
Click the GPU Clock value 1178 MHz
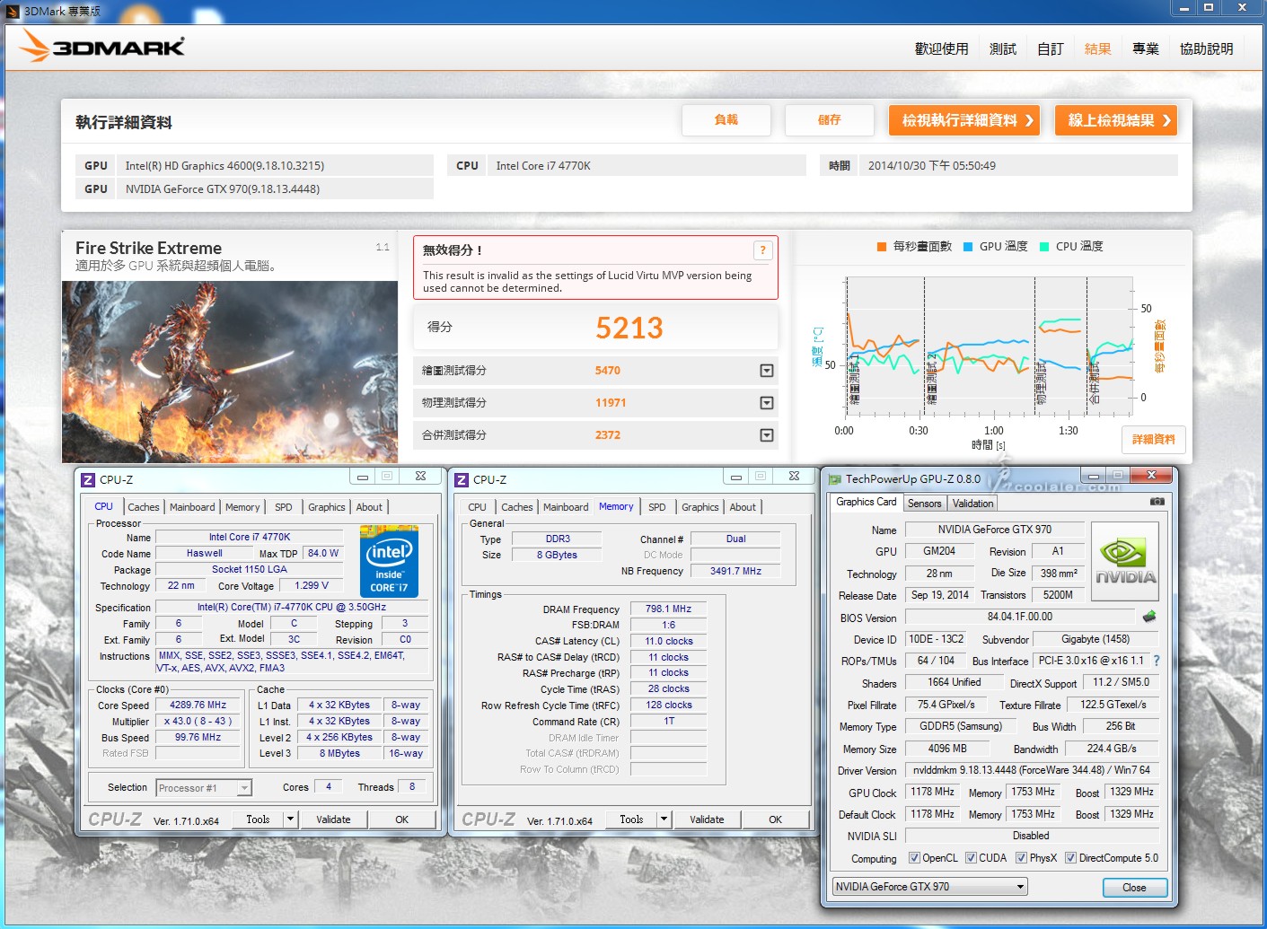click(x=932, y=793)
